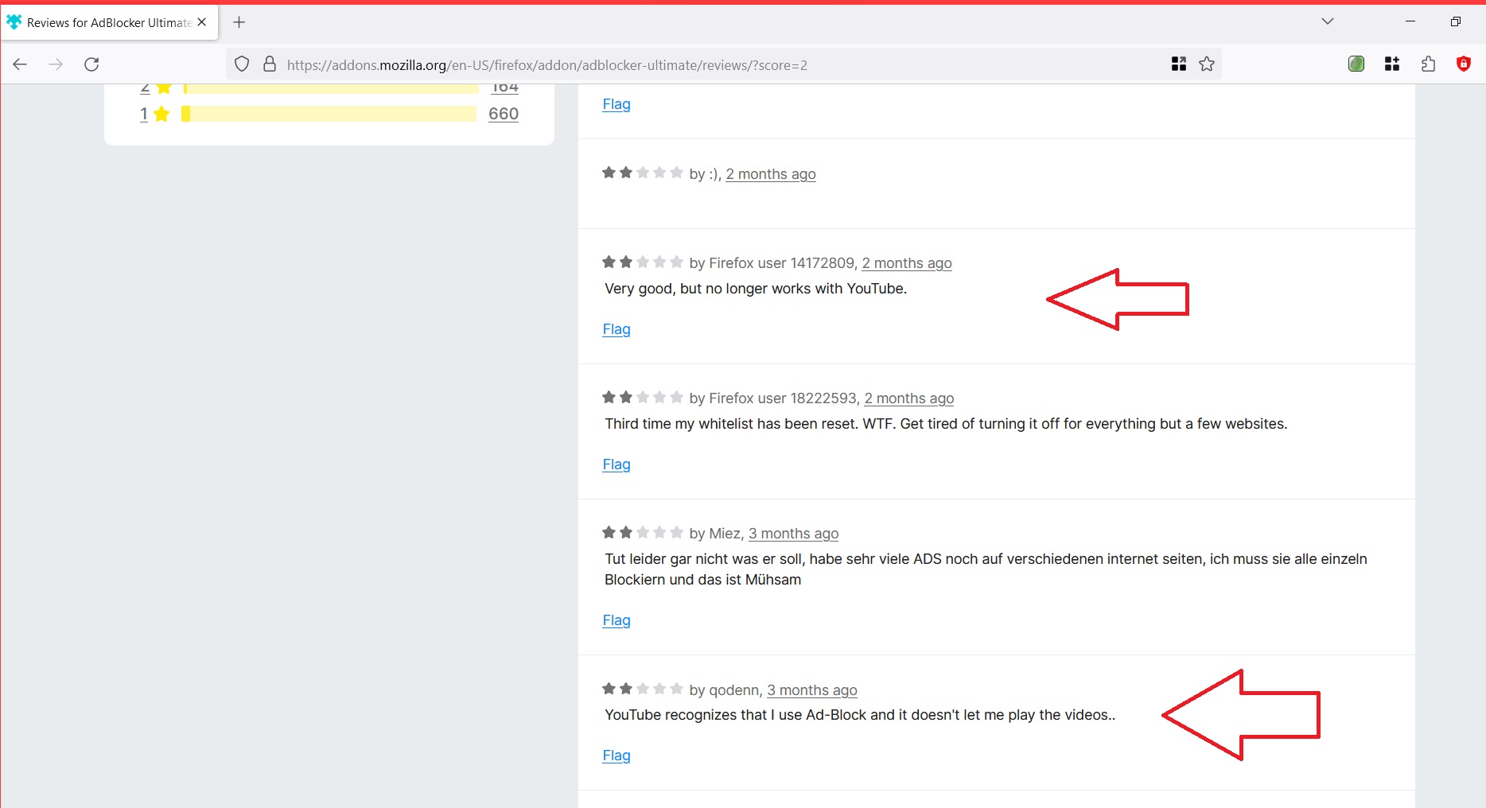
Task: Open the green round extension icon
Action: tap(1356, 64)
